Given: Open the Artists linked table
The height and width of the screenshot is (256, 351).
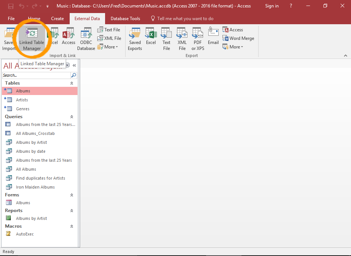Looking at the screenshot, I should pos(40,100).
